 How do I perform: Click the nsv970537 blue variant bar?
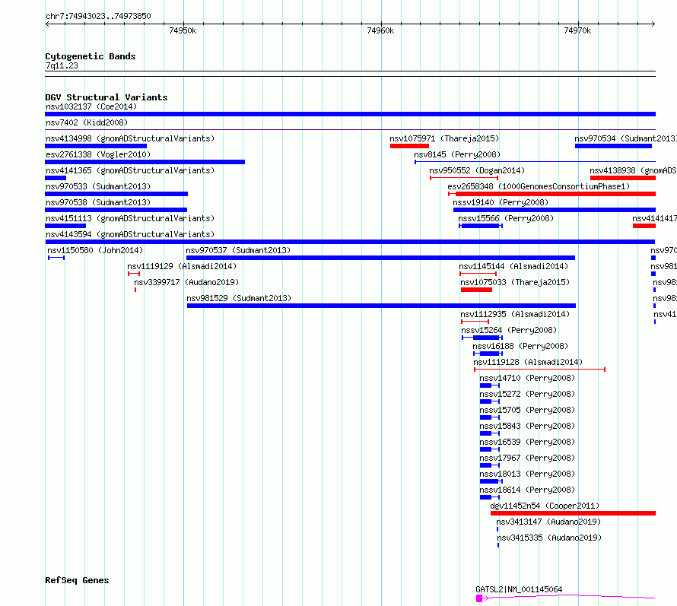(x=380, y=258)
